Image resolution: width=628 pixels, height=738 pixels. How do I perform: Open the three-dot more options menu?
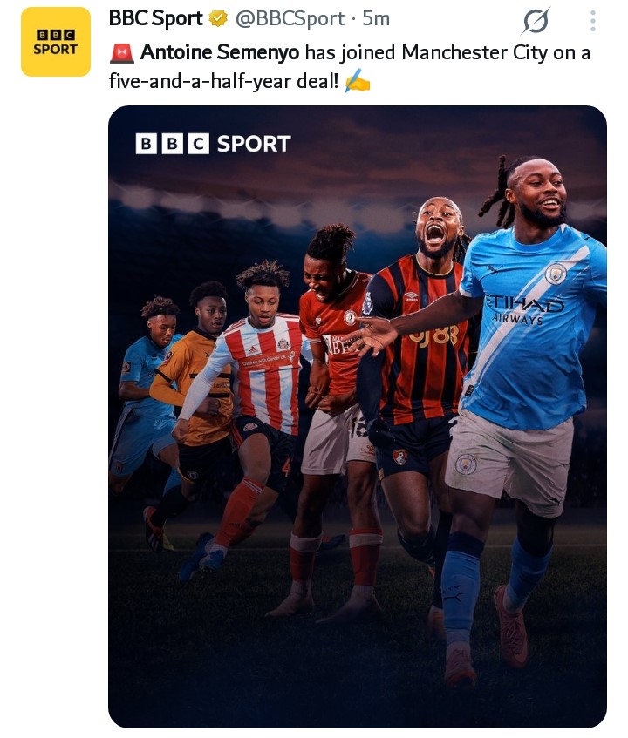pos(592,21)
